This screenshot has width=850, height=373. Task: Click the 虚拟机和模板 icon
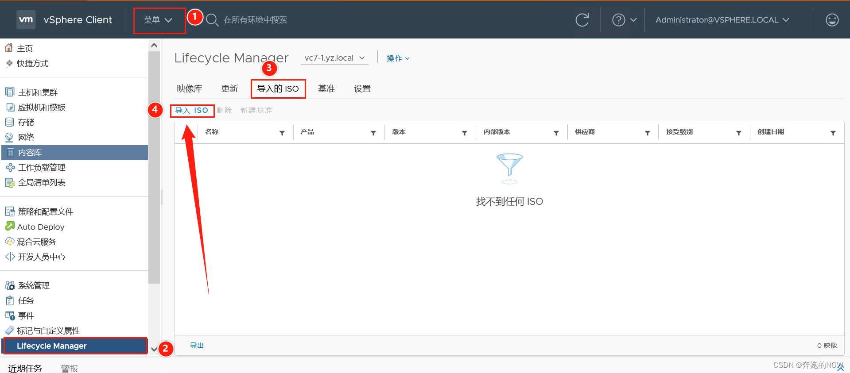tap(10, 107)
